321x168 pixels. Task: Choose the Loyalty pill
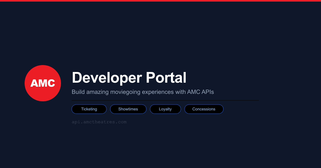coord(165,109)
